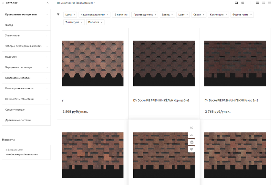Viewport: 278px width, 185px height.
Task: Click the one-click buy basket icon
Action: click(191, 142)
